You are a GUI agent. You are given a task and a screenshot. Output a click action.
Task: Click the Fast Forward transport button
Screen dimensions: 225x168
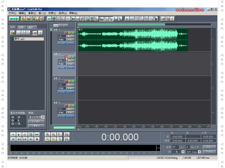click(25, 140)
